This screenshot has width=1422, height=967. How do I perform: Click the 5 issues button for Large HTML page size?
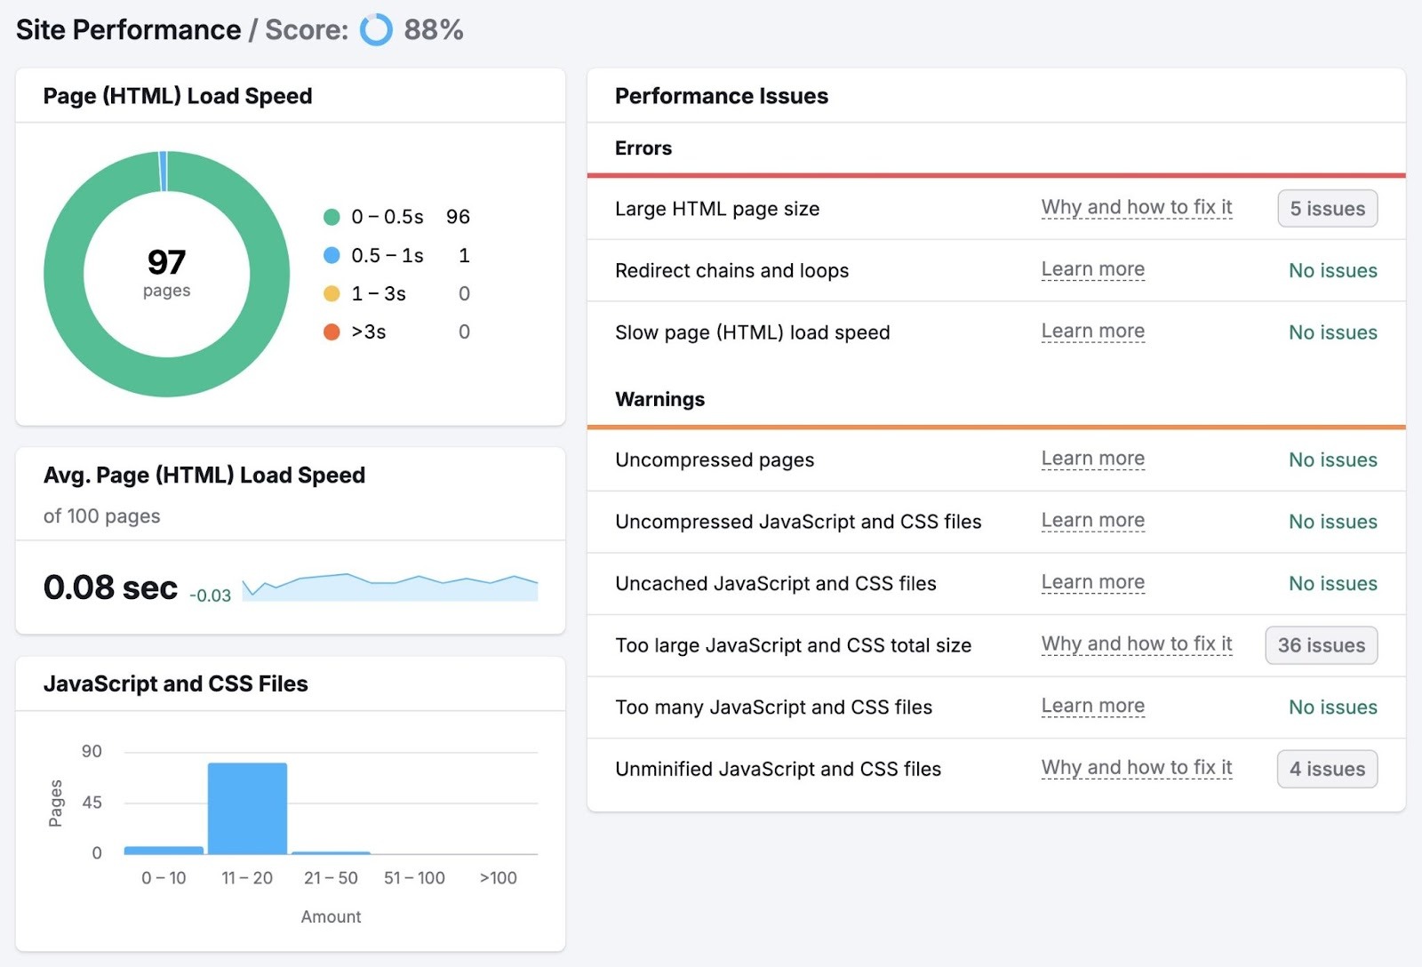[1327, 208]
